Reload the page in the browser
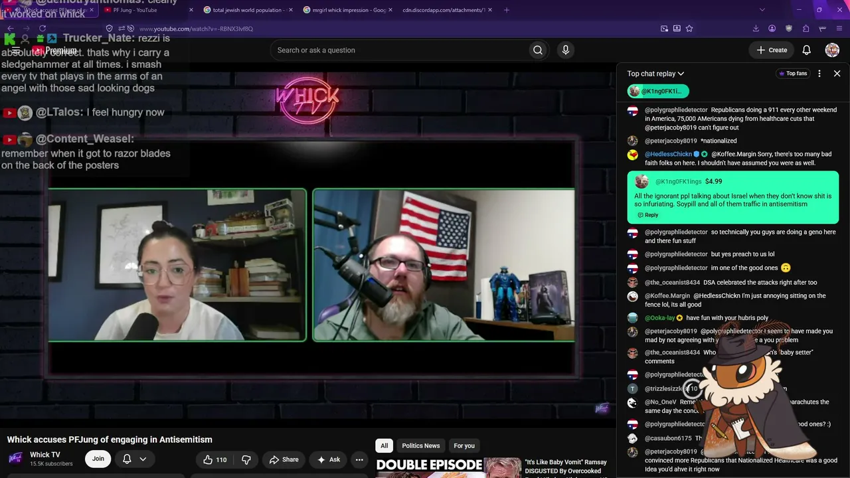Screen dimensions: 850x478 tap(42, 29)
